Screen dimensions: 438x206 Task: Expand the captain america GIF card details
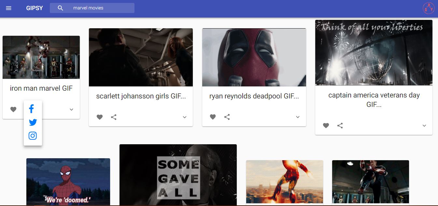click(424, 126)
